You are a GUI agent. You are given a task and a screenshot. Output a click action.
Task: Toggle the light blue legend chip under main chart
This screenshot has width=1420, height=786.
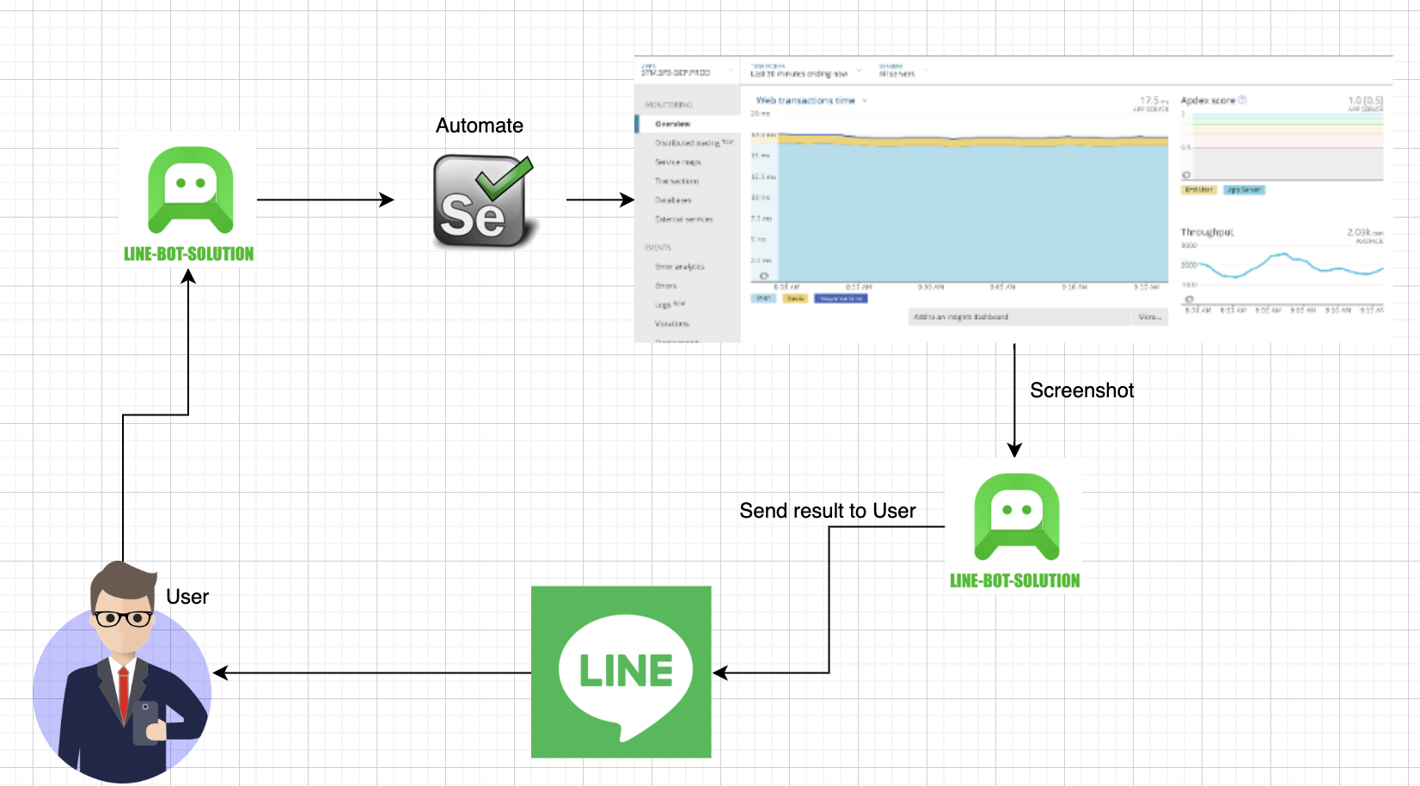tap(763, 298)
